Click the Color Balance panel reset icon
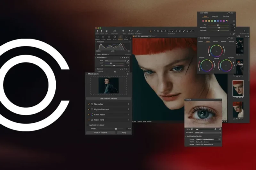Screen dimensions: 256x170 pos(230,38)
